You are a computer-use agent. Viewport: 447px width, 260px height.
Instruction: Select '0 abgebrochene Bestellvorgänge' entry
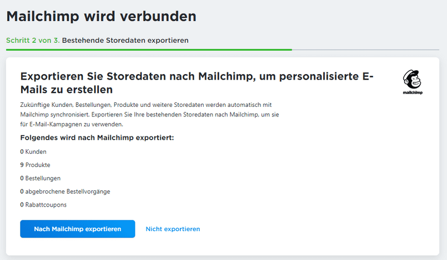65,192
